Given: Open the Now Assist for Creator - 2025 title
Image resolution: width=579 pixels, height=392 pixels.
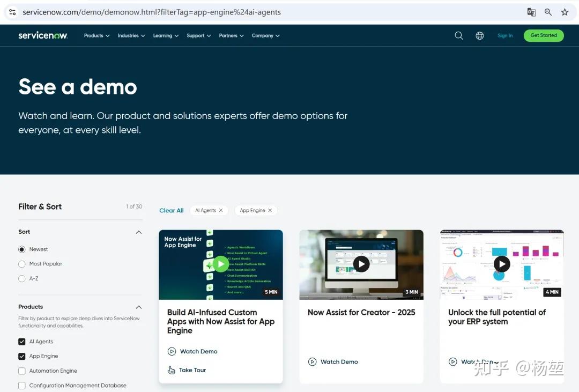Looking at the screenshot, I should (x=361, y=313).
